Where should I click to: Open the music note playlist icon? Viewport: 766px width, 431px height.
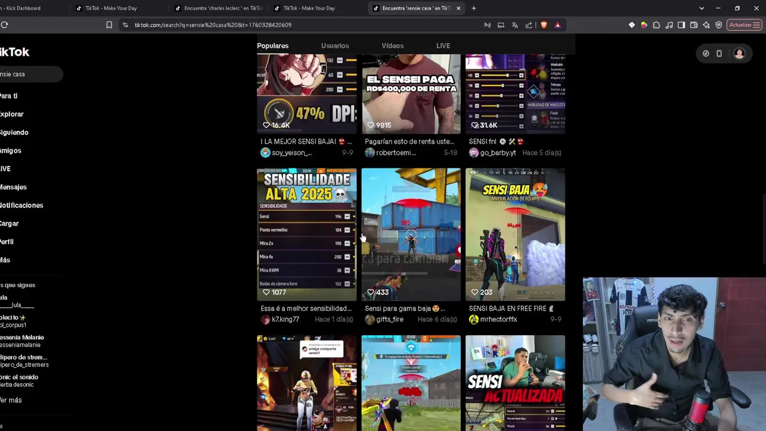[669, 25]
